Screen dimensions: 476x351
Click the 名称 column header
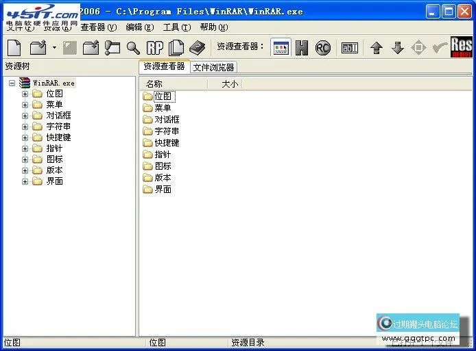tap(174, 84)
